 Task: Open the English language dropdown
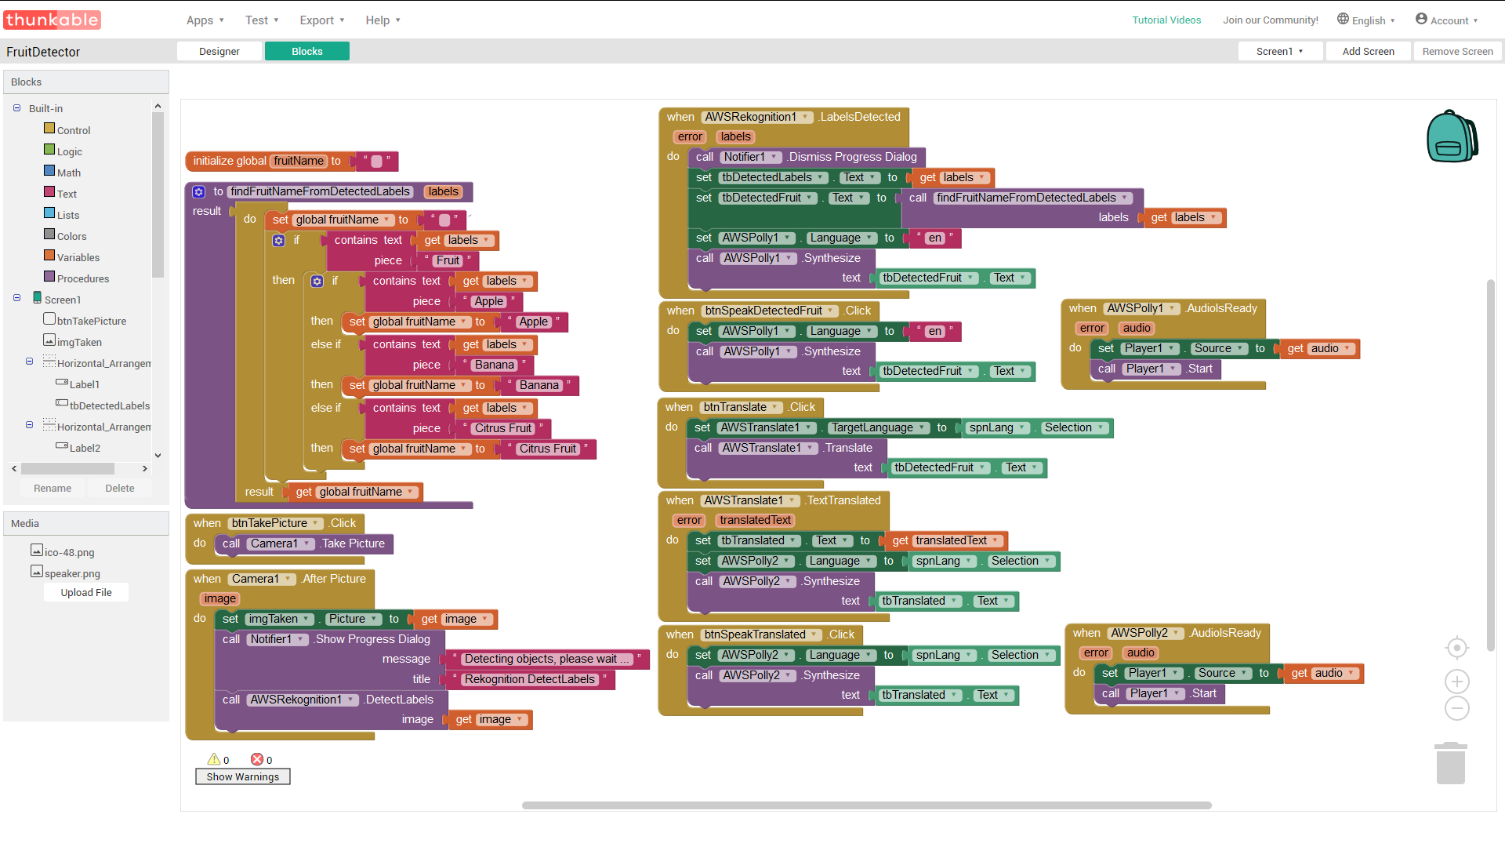pyautogui.click(x=1366, y=20)
